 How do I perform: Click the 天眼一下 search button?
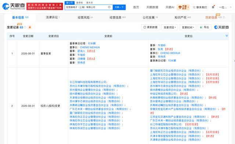(x=119, y=7)
